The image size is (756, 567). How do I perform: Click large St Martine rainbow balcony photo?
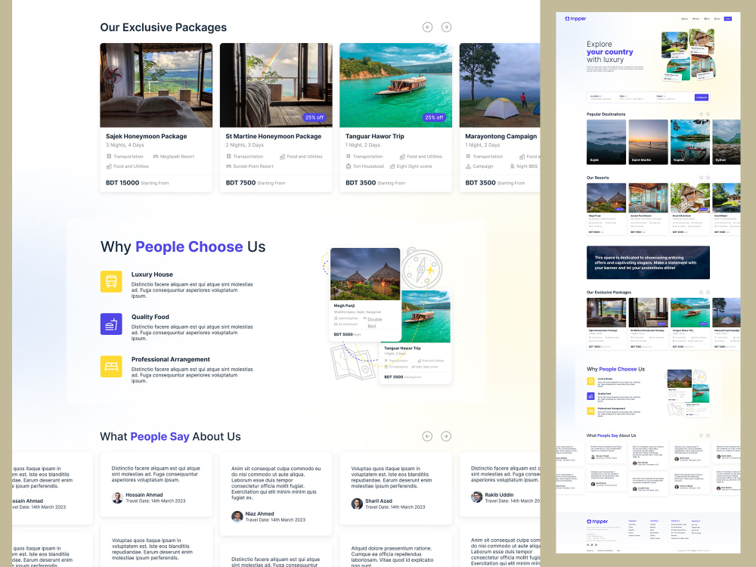click(x=276, y=85)
